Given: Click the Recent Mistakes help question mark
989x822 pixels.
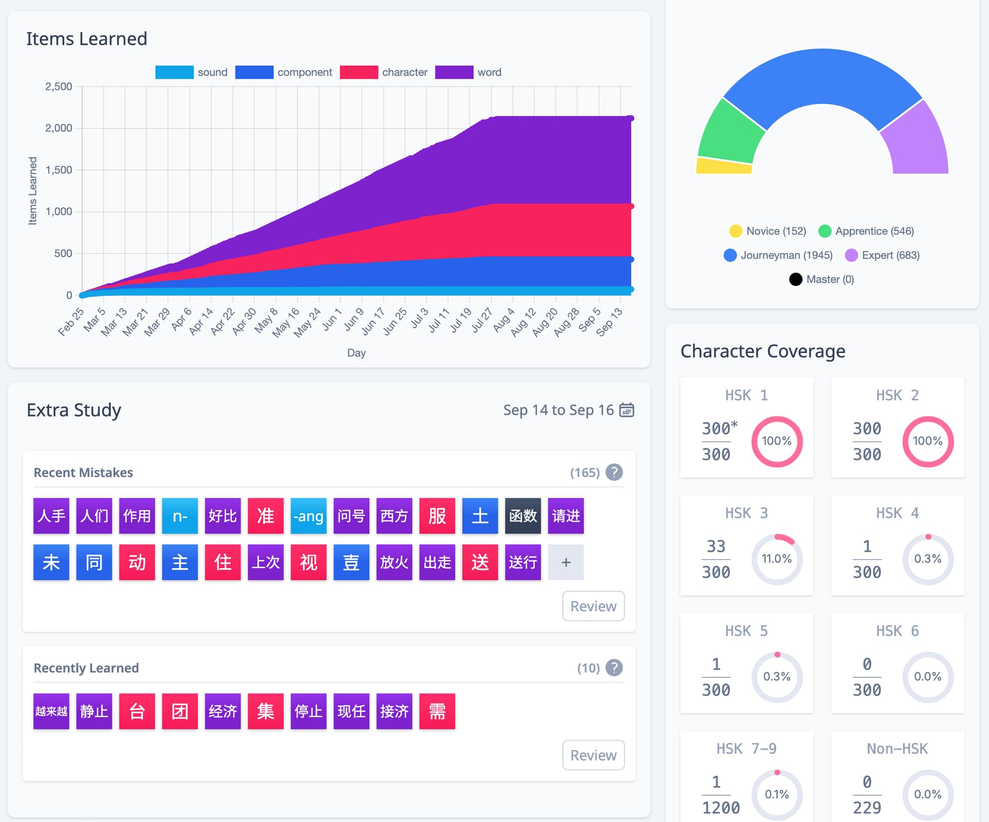Looking at the screenshot, I should (614, 472).
